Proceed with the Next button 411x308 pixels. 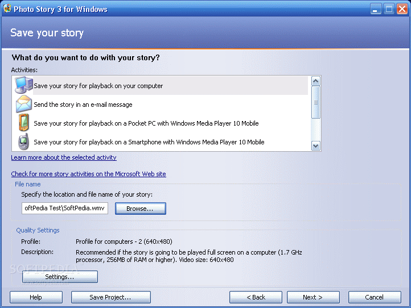[313, 297]
